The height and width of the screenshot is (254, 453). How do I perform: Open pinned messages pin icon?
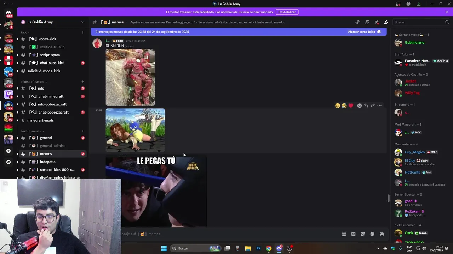coord(377,22)
